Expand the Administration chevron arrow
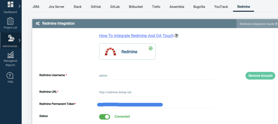 (x=20, y=41)
